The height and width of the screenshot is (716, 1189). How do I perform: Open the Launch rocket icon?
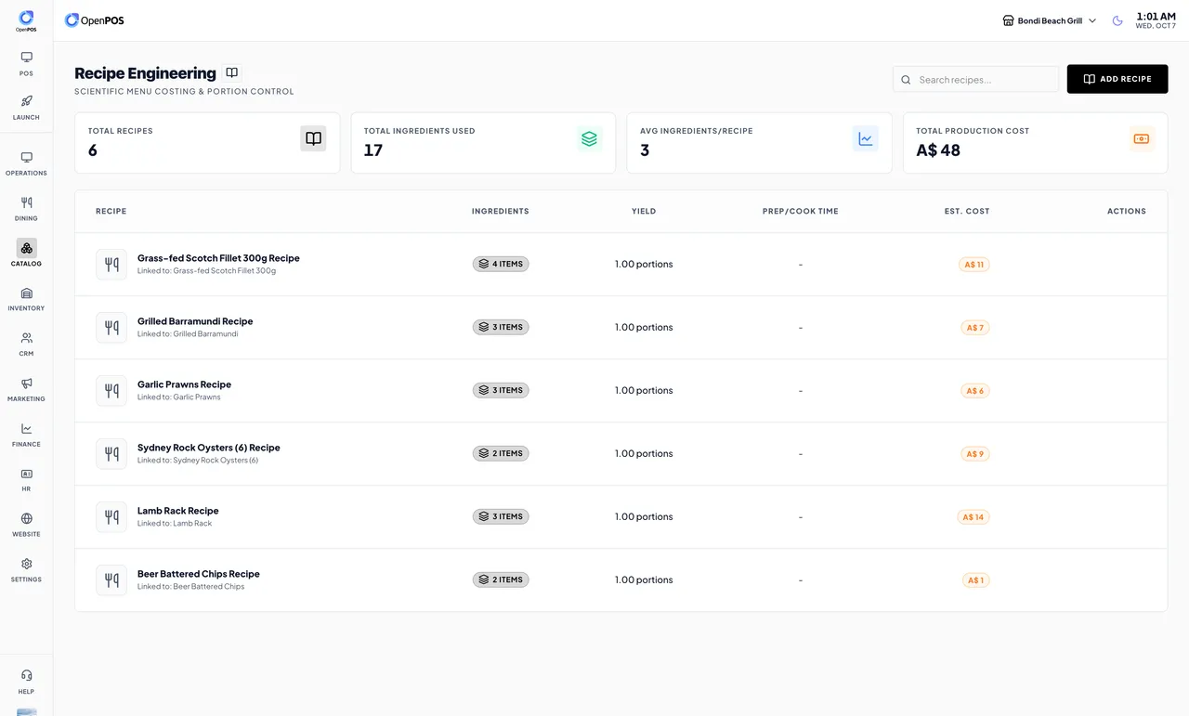pos(26,101)
